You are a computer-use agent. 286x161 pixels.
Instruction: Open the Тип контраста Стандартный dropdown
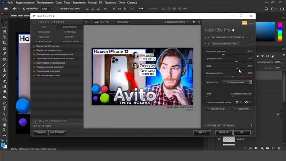(x=237, y=82)
